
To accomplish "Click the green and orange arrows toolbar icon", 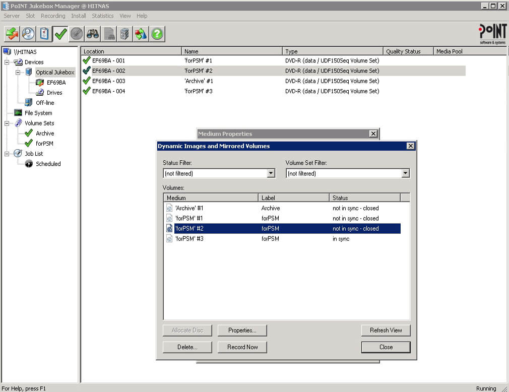I will (x=12, y=34).
